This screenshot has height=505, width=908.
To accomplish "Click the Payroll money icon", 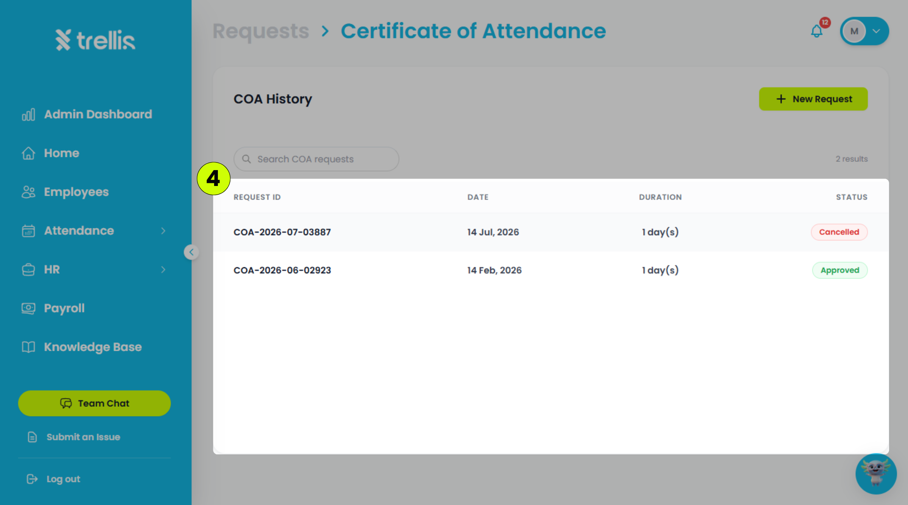I will [28, 308].
